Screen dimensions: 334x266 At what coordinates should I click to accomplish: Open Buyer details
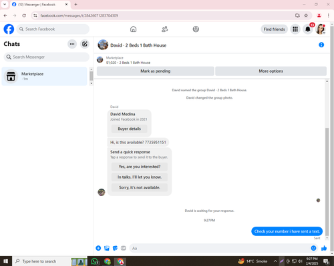(130, 129)
